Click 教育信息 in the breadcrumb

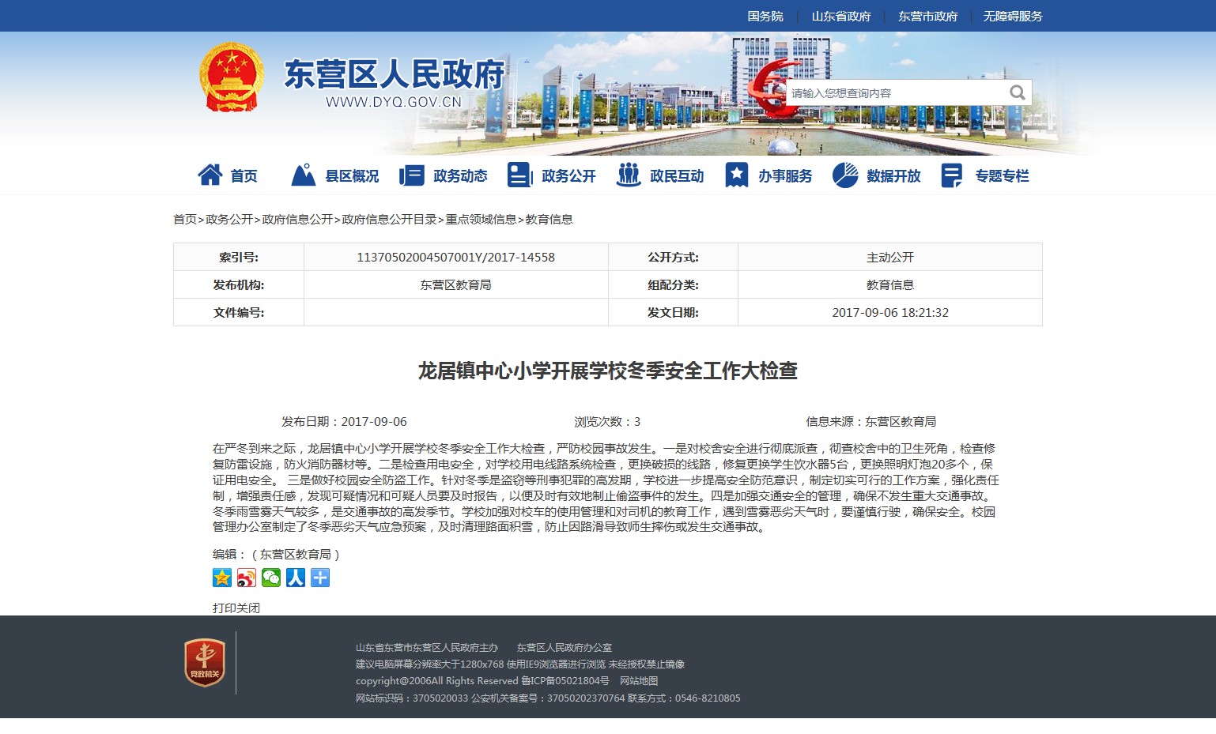pyautogui.click(x=549, y=219)
